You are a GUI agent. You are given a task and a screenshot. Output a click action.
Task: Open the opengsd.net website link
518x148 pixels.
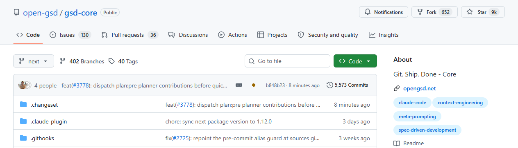[419, 88]
